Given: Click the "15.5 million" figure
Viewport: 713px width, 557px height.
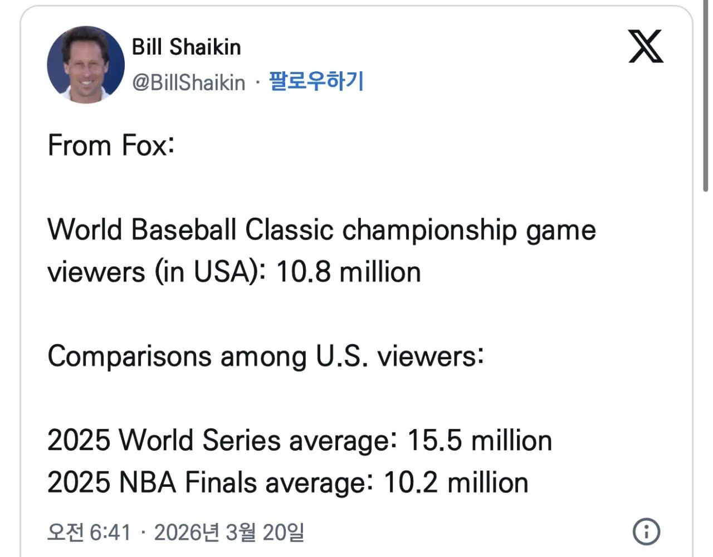Looking at the screenshot, I should (480, 441).
